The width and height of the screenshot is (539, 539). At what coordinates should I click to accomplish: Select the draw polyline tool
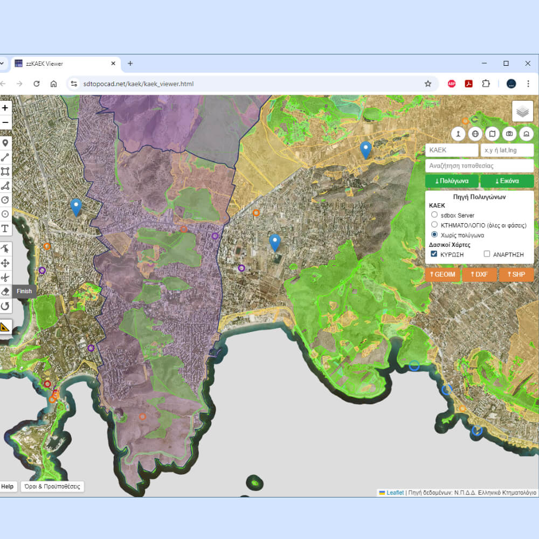pyautogui.click(x=5, y=157)
